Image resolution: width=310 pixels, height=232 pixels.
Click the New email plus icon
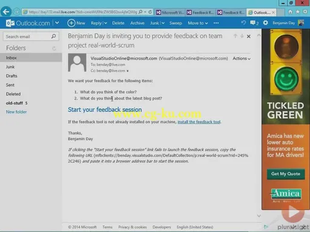[x=71, y=23]
